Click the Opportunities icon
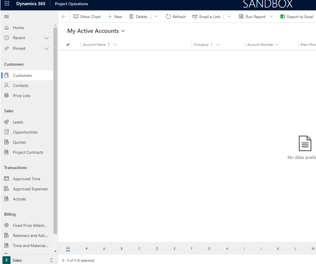This screenshot has width=316, height=264. (6, 132)
